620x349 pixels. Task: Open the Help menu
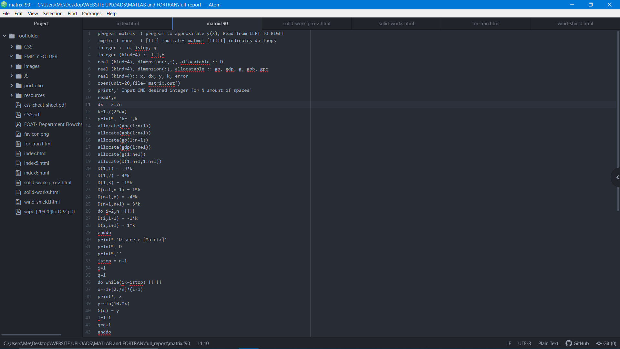(x=111, y=14)
